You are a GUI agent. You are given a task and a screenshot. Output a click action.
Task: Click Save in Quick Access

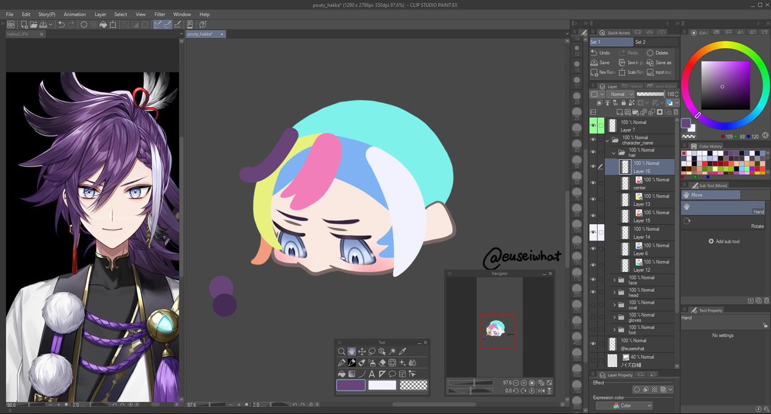[600, 63]
